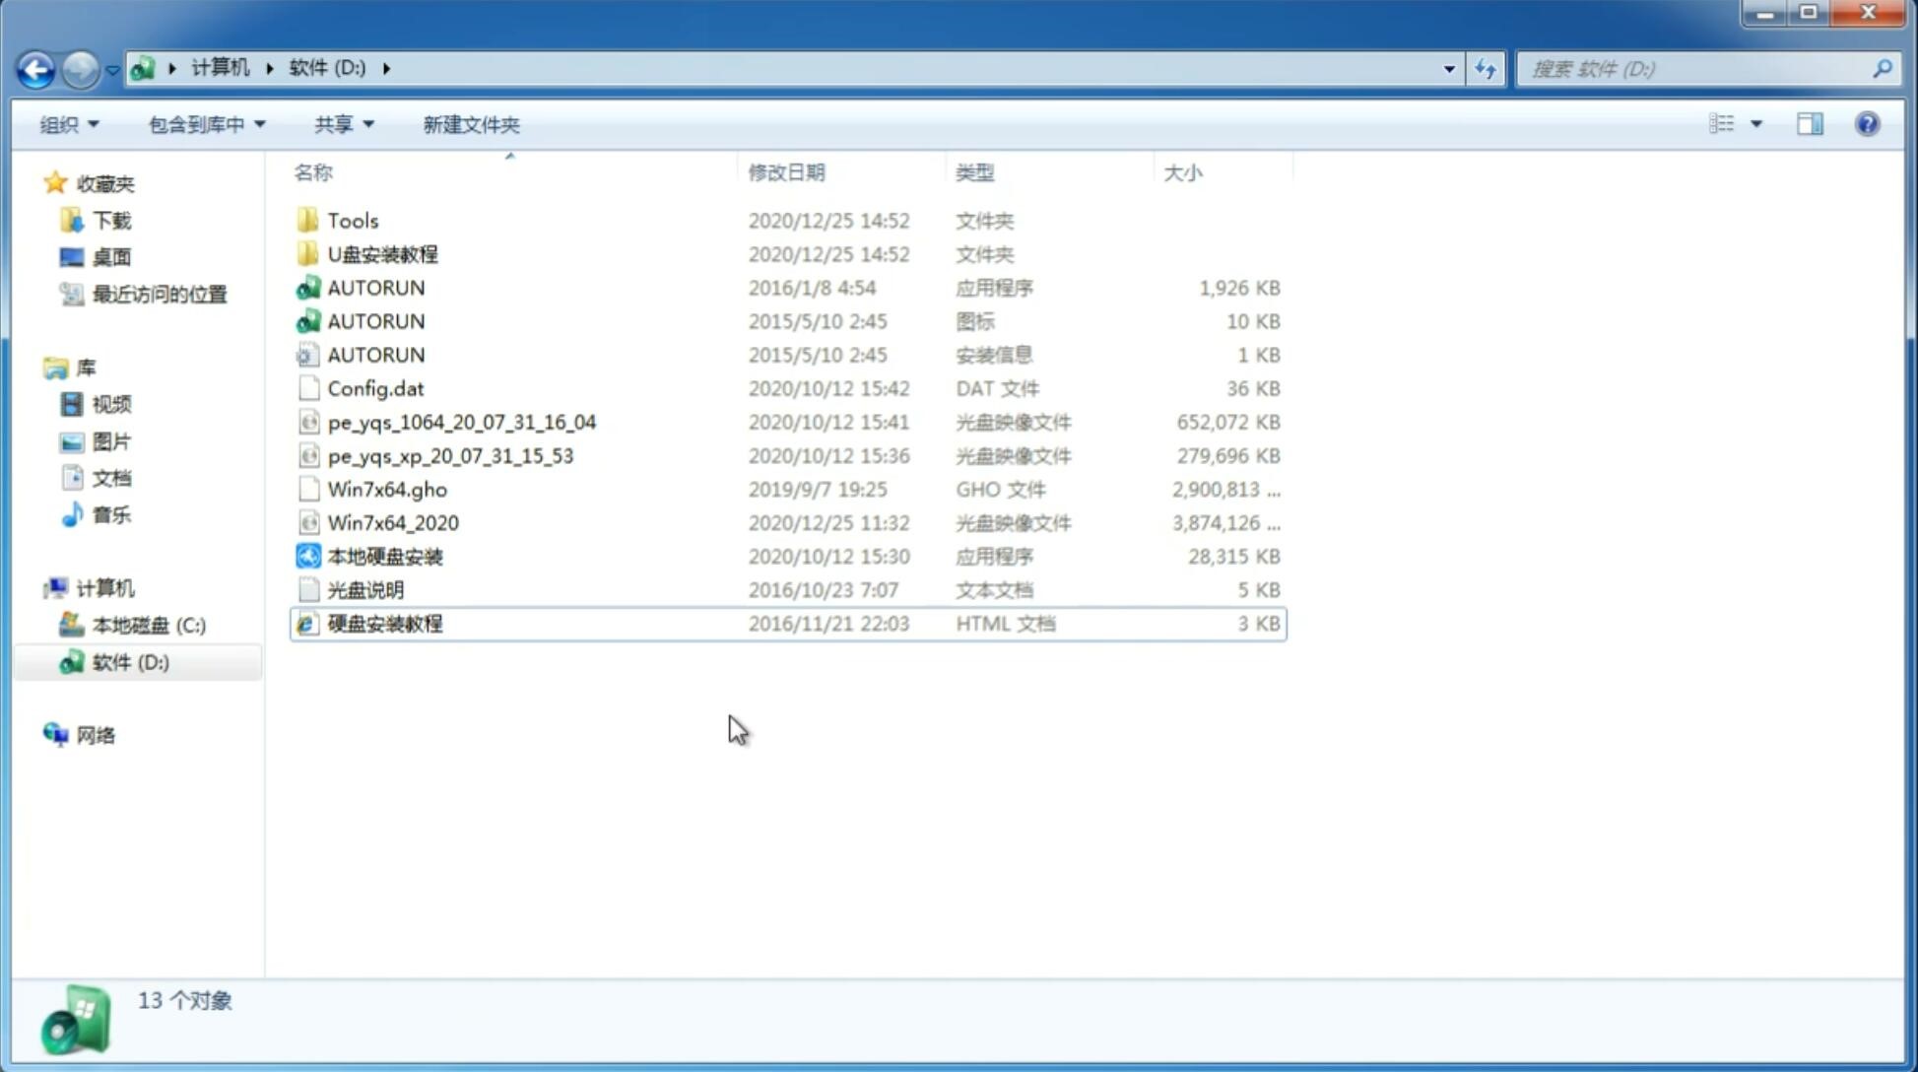Open the 本地硬盘安装 application
This screenshot has height=1072, width=1918.
coord(384,556)
